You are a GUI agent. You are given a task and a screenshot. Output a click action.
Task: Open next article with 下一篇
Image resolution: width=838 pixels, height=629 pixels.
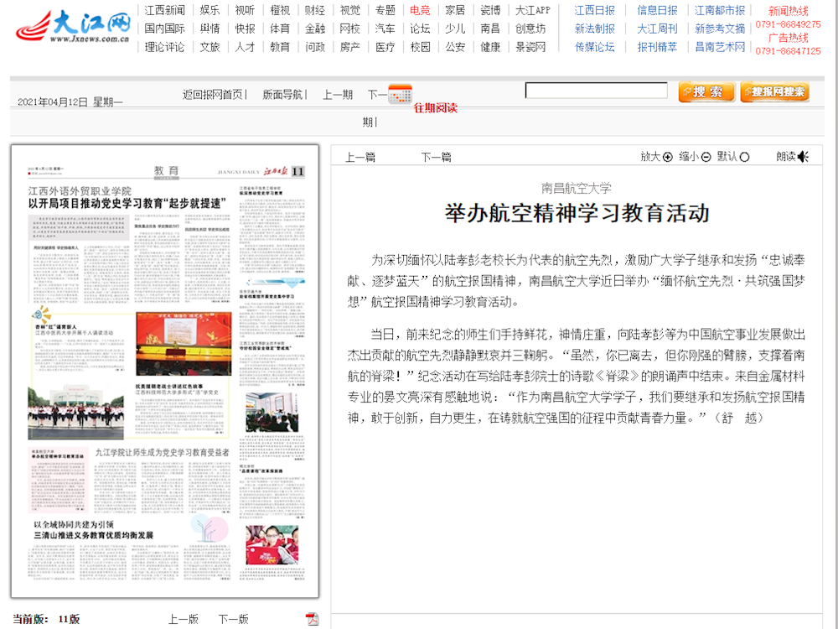[436, 157]
